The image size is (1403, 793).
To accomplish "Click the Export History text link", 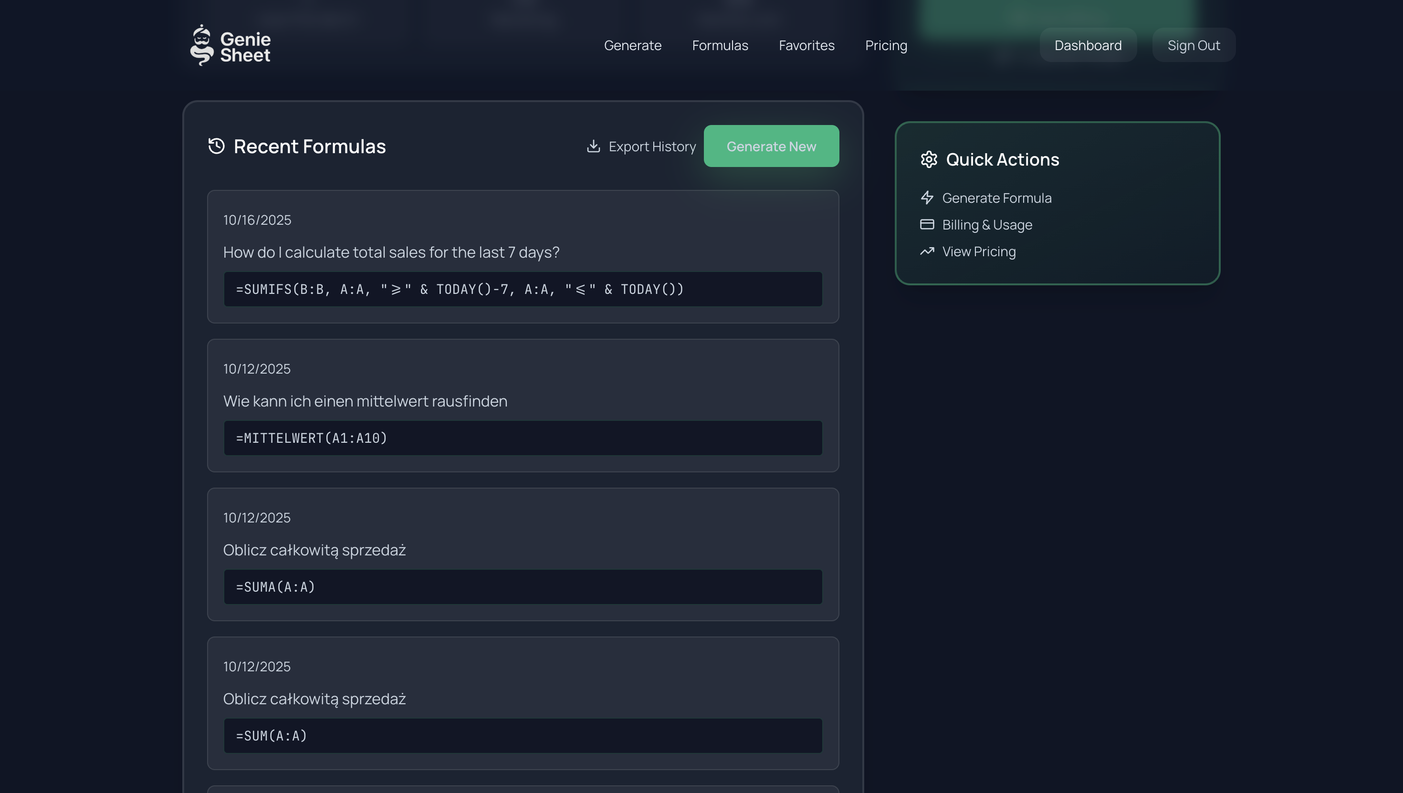I will click(652, 146).
